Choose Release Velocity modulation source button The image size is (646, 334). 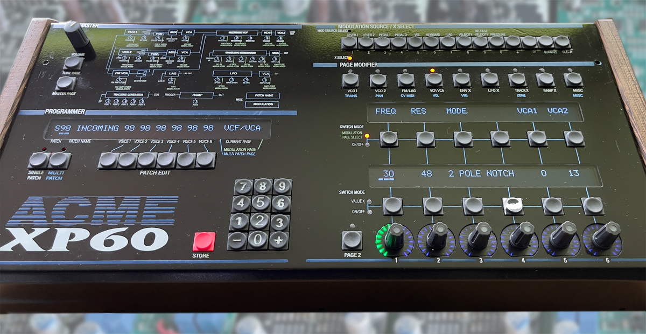(480, 42)
